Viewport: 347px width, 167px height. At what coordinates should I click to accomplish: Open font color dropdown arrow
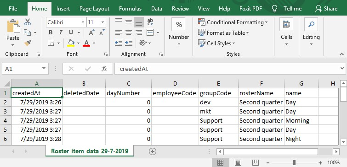tap(94, 43)
